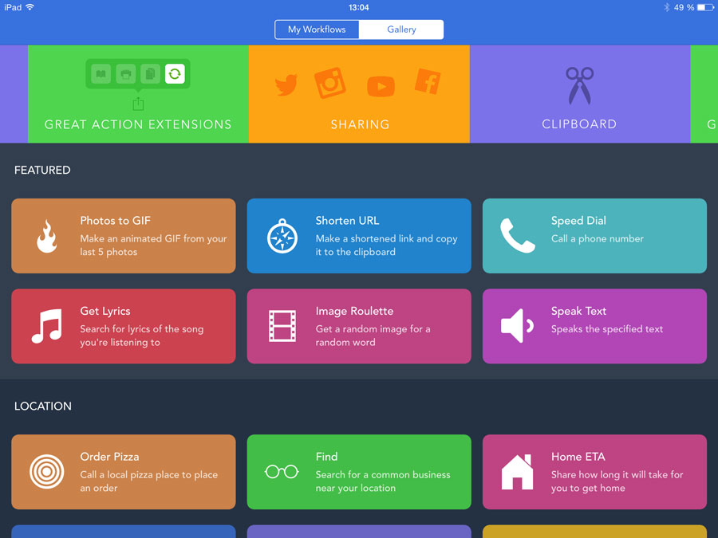Click the share sheet icon under extensions
Screen dimensions: 718x538
pyautogui.click(x=138, y=104)
